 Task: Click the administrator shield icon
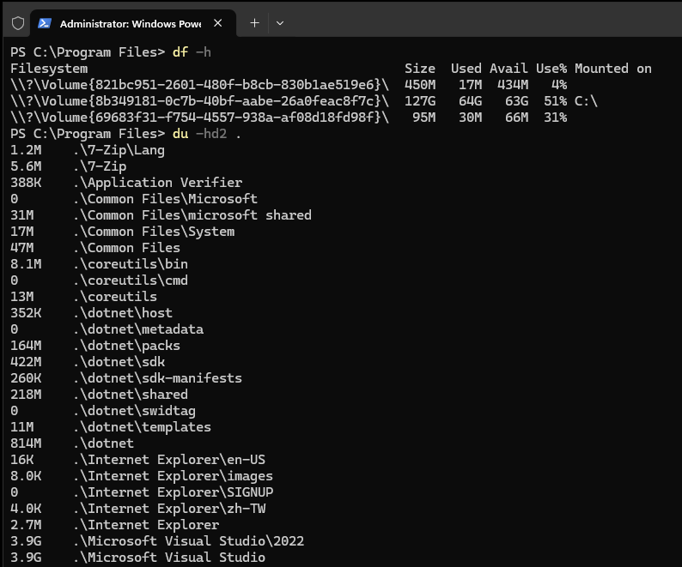[18, 23]
